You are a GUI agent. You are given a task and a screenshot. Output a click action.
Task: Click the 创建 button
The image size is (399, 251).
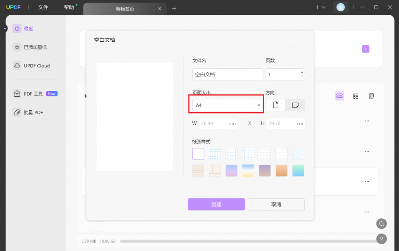coord(216,204)
